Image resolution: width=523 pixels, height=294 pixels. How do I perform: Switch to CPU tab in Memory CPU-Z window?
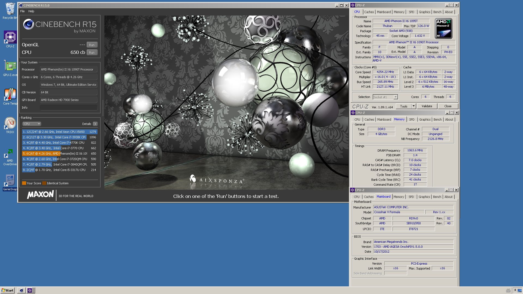pos(357,120)
